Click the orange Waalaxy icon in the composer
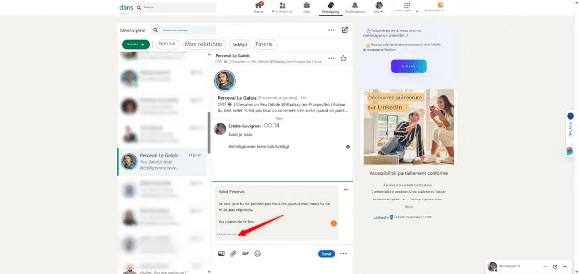Viewport: 579px width, 274px height. (334, 224)
